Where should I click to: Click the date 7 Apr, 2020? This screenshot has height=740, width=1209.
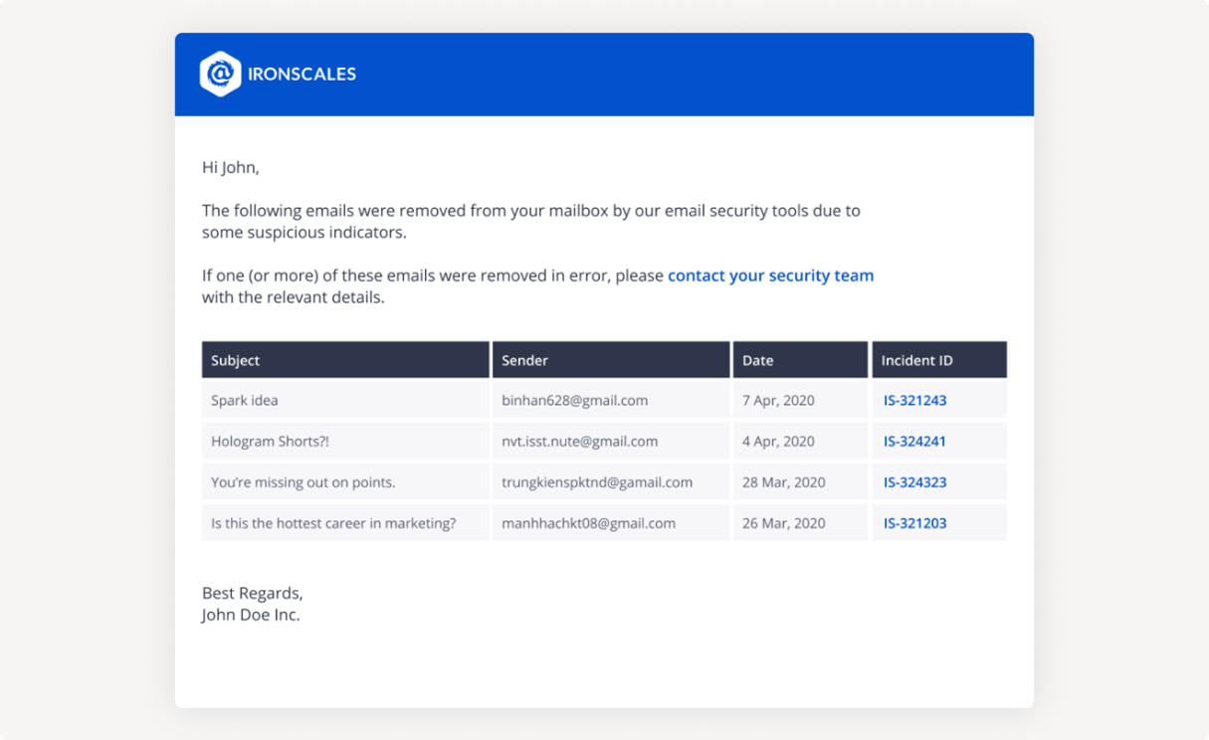click(778, 401)
